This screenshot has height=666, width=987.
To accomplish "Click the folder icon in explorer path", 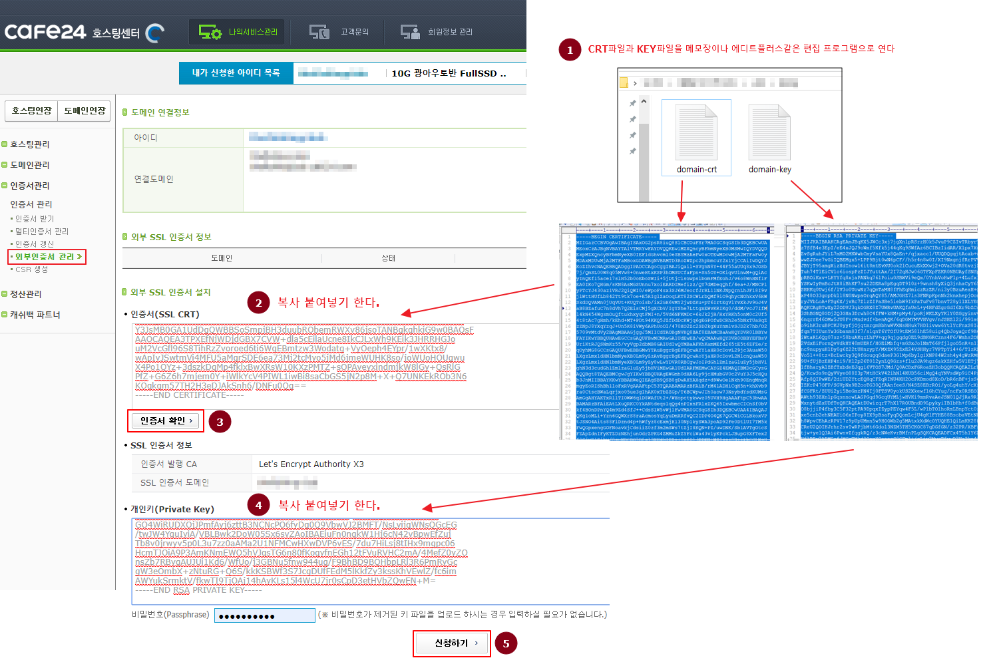I will tap(624, 83).
